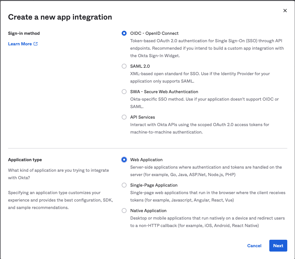Click the "Single-Page Application" label text
The image size is (295, 259).
point(154,185)
